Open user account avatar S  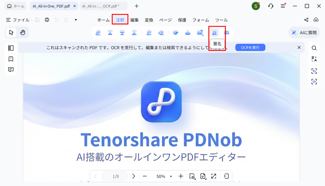point(256,6)
